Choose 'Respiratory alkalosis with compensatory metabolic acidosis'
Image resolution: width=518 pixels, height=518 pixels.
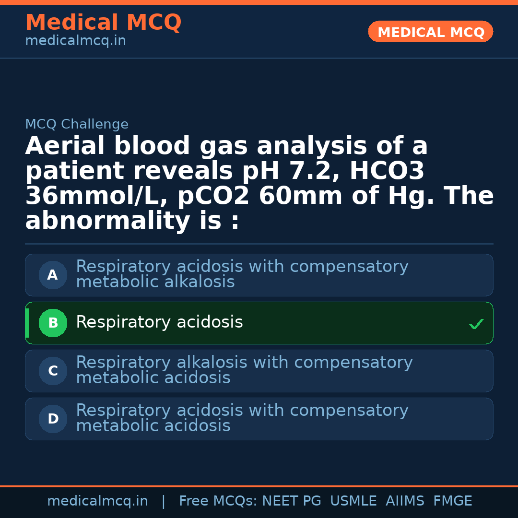[244, 370]
